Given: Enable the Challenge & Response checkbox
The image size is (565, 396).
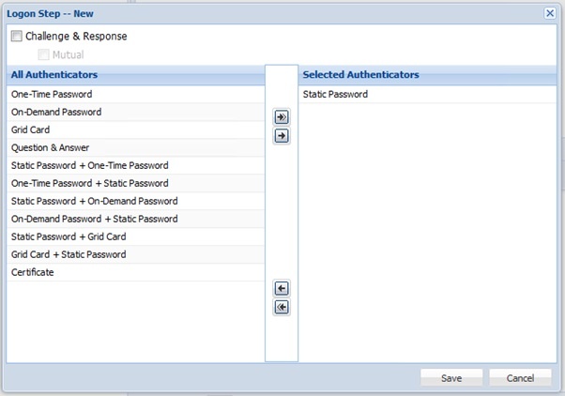Looking at the screenshot, I should (16, 37).
